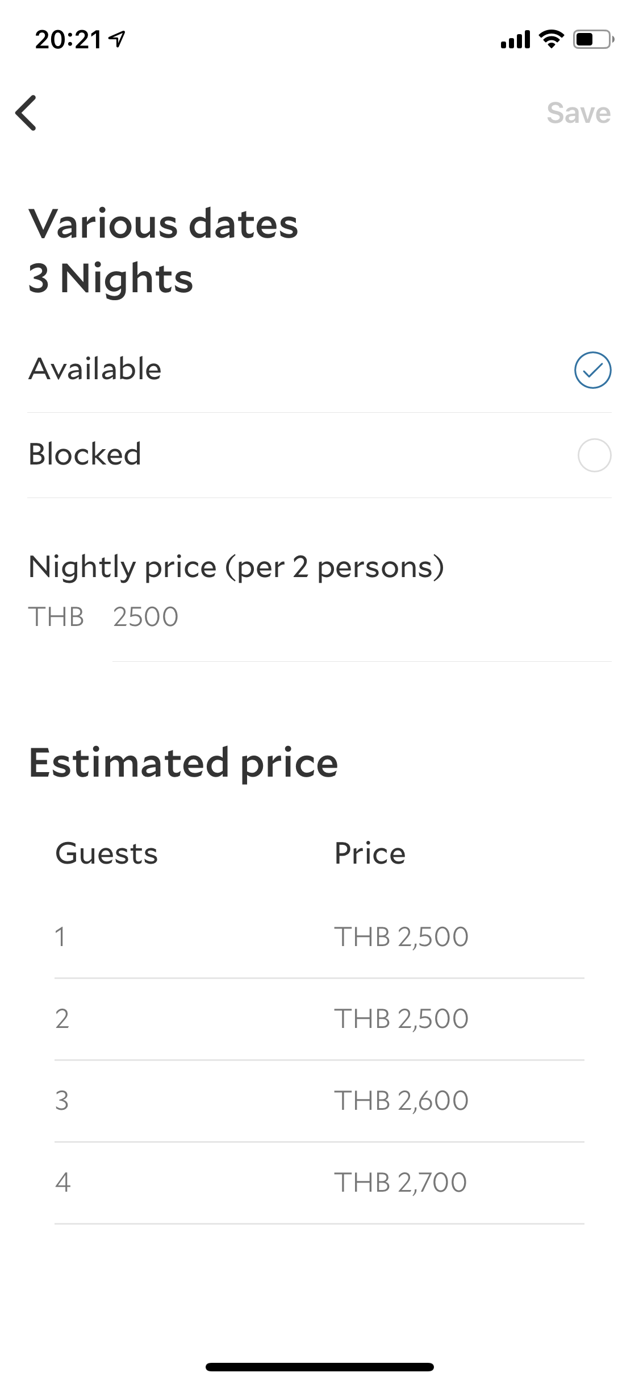Viewport: 639px width, 1385px height.
Task: Tap the Estimated price heading
Action: 183,762
